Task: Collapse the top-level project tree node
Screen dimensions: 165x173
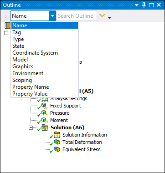Action: 6,33
